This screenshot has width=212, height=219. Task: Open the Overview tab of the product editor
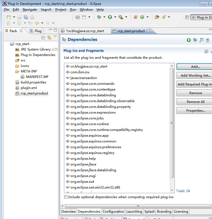click(68, 212)
